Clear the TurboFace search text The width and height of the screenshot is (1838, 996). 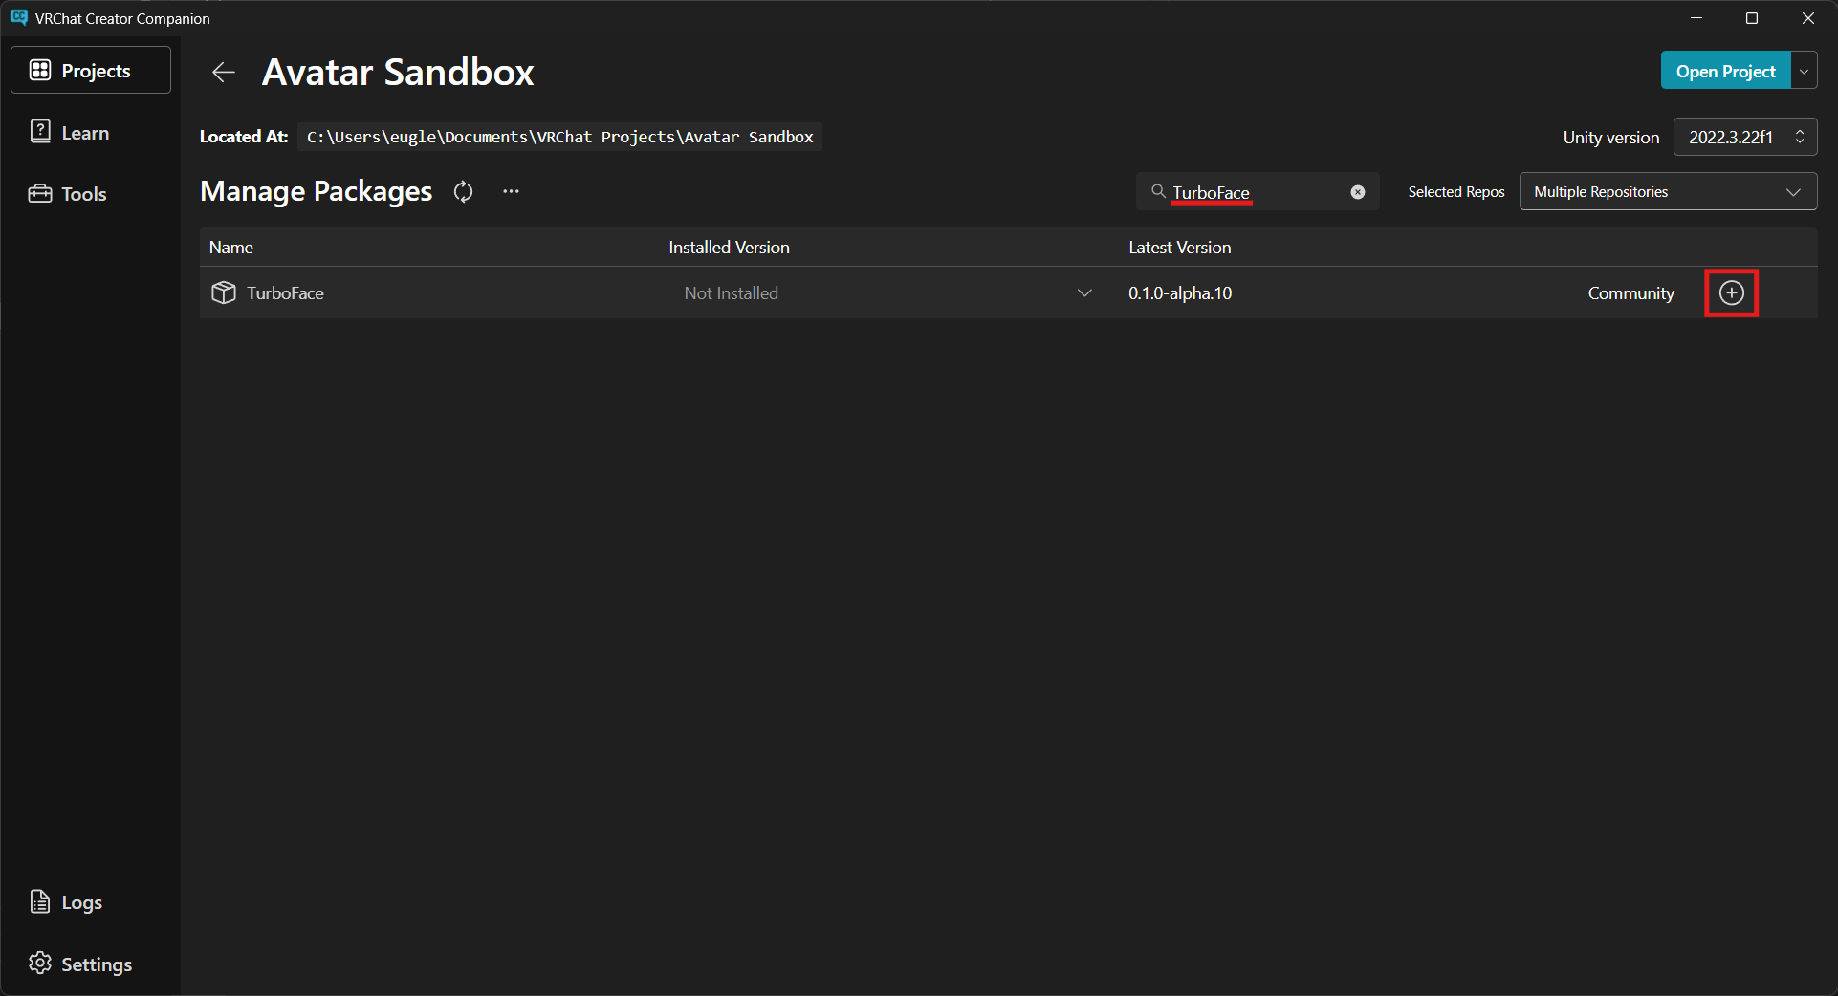click(1358, 192)
